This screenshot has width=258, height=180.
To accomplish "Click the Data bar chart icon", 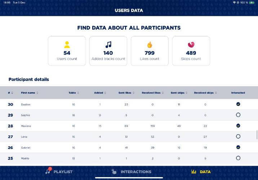I will (194, 172).
